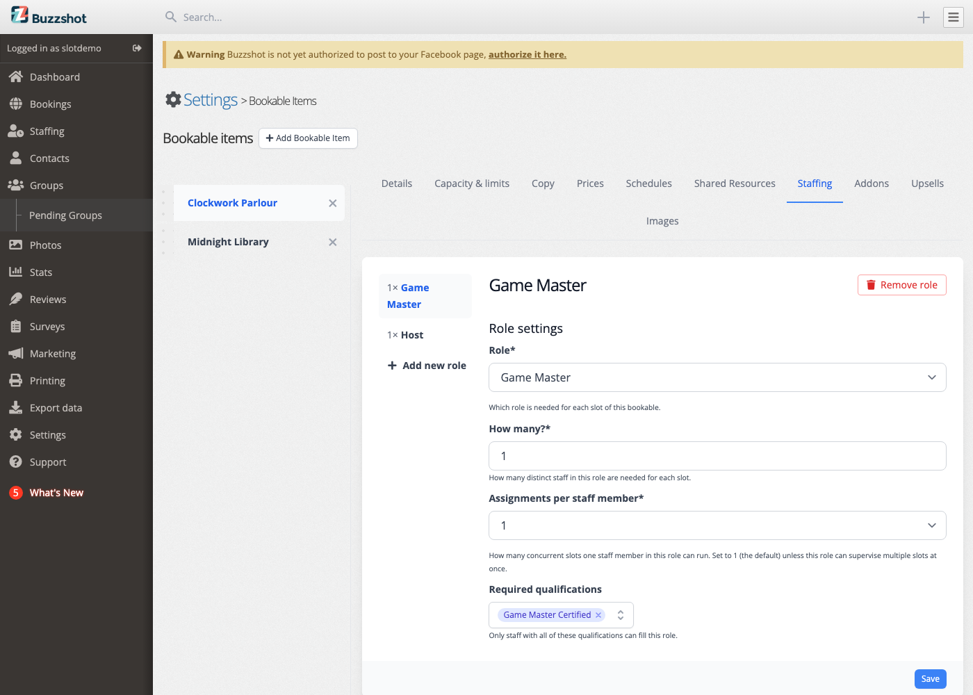Open the Addons tab
Screen dimensions: 973x695
872,183
